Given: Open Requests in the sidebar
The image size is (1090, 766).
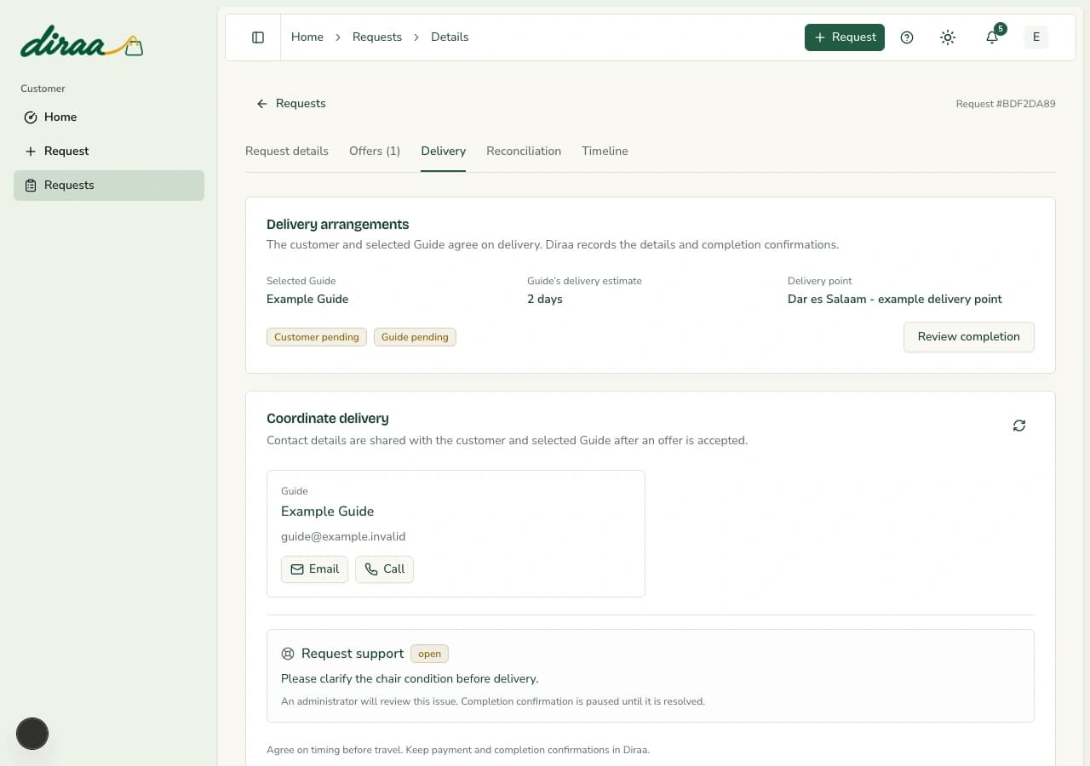Looking at the screenshot, I should pos(109,186).
